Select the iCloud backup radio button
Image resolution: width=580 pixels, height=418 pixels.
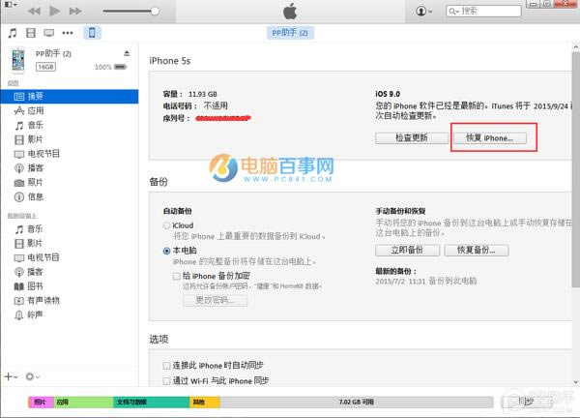pyautogui.click(x=167, y=225)
